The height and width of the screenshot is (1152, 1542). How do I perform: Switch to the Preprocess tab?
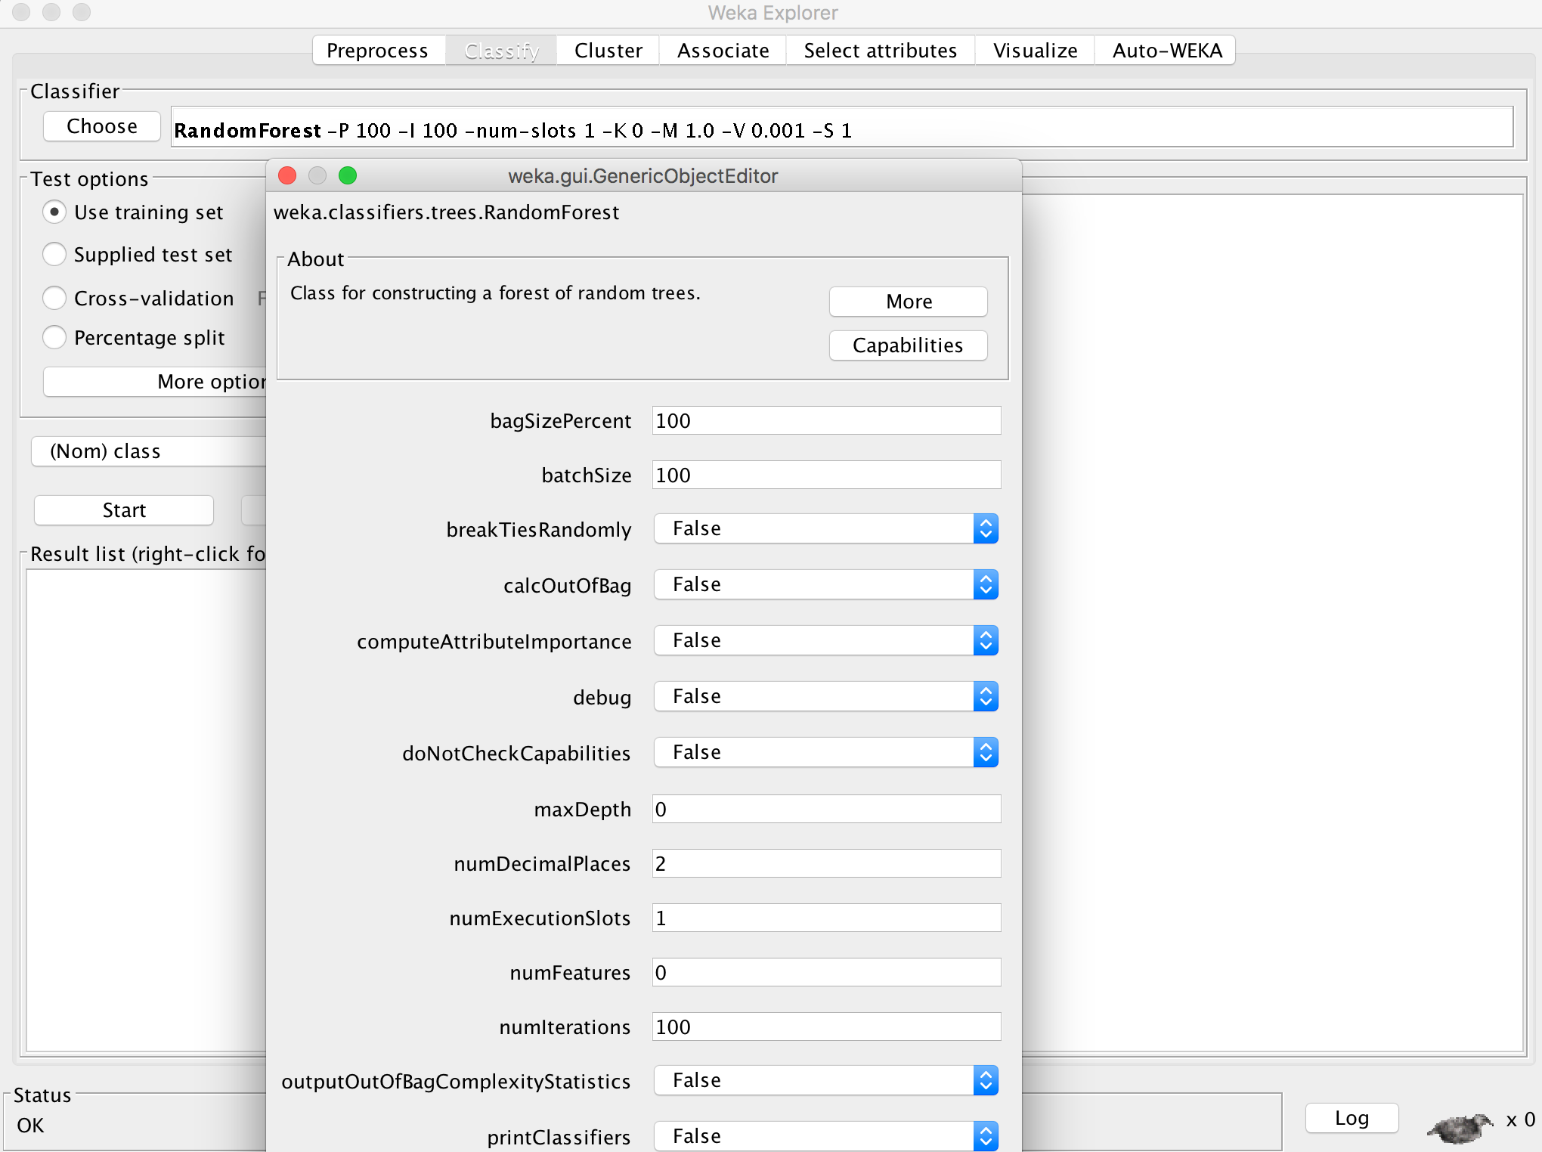click(377, 51)
